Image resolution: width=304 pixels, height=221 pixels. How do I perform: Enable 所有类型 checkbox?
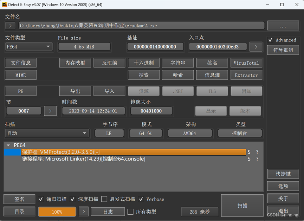(130, 212)
